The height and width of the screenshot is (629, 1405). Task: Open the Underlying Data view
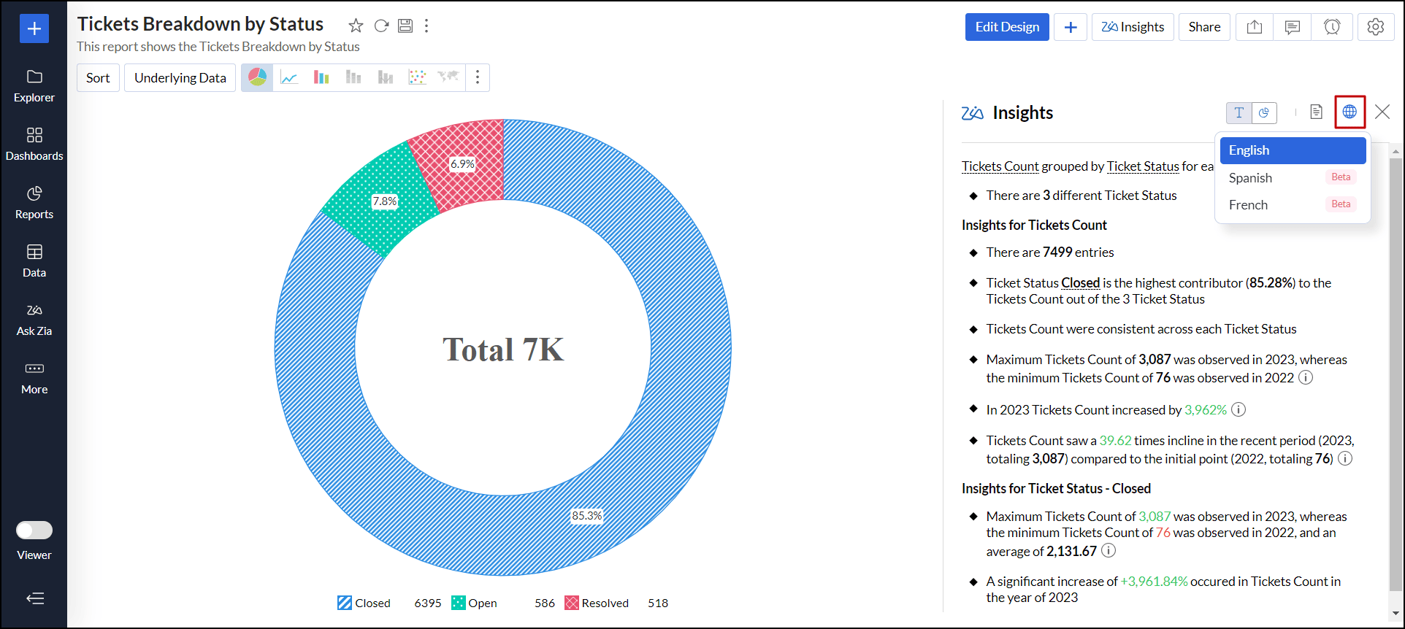click(180, 78)
